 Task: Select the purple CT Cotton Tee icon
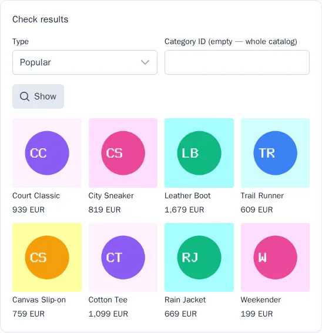pyautogui.click(x=123, y=257)
